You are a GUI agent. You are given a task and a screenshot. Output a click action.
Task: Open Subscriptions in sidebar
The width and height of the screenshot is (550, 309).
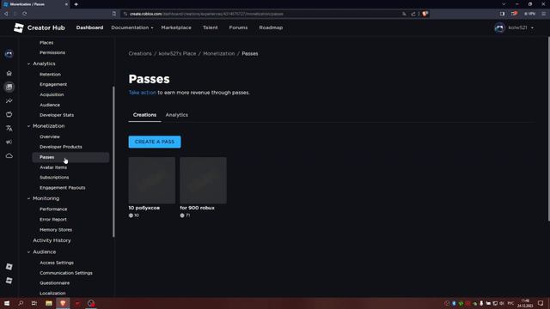[54, 178]
